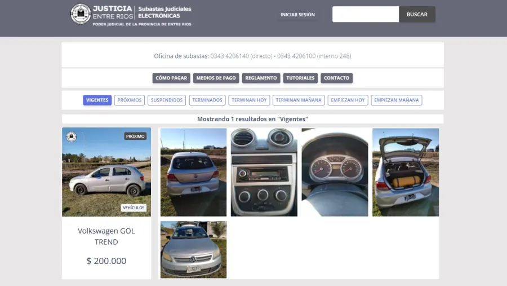Select the Vigentes filter tab

(x=97, y=100)
